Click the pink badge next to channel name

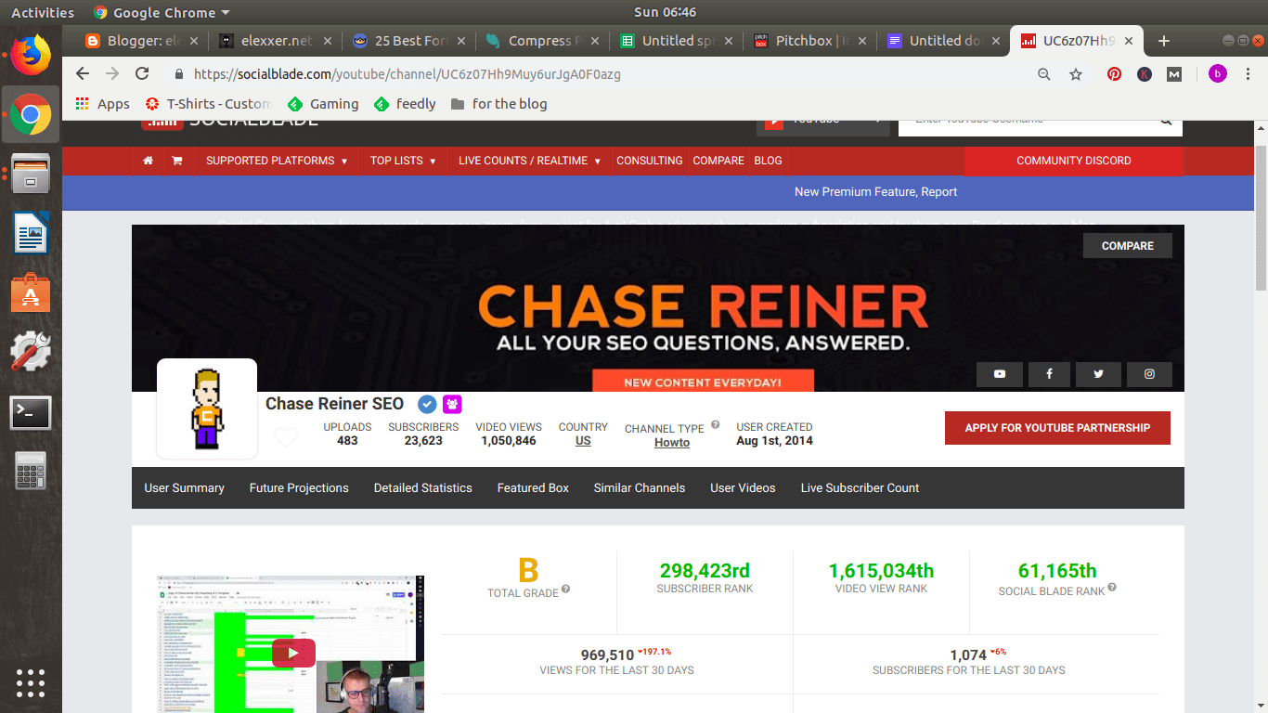pos(452,404)
